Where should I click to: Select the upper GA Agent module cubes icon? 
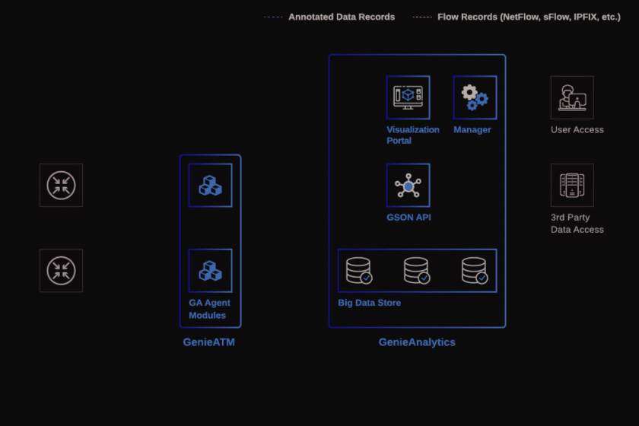[210, 186]
